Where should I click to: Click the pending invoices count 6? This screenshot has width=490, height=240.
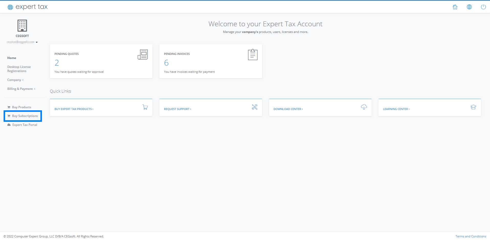166,63
